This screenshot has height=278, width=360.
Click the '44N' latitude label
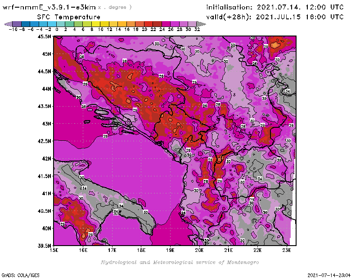point(47,89)
